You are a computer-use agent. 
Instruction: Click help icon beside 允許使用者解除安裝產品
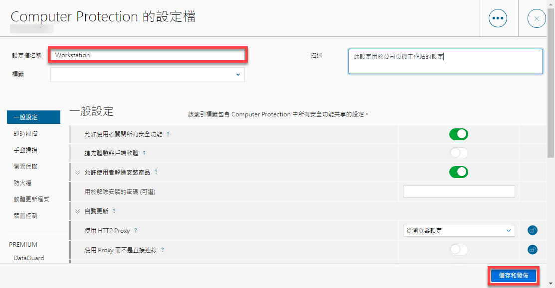click(156, 172)
